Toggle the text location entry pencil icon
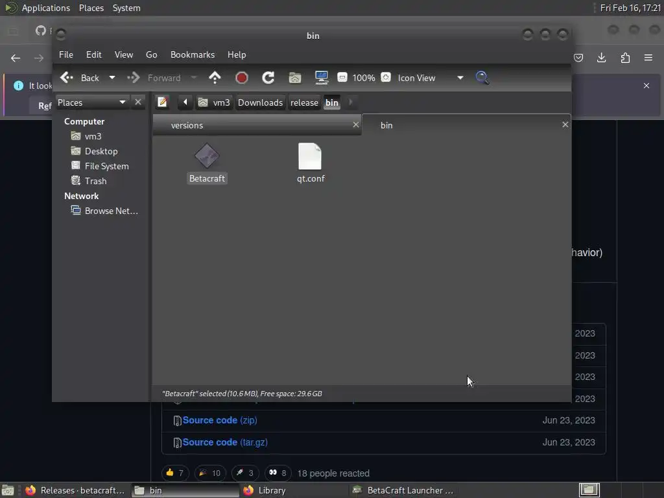664x498 pixels. (x=162, y=102)
